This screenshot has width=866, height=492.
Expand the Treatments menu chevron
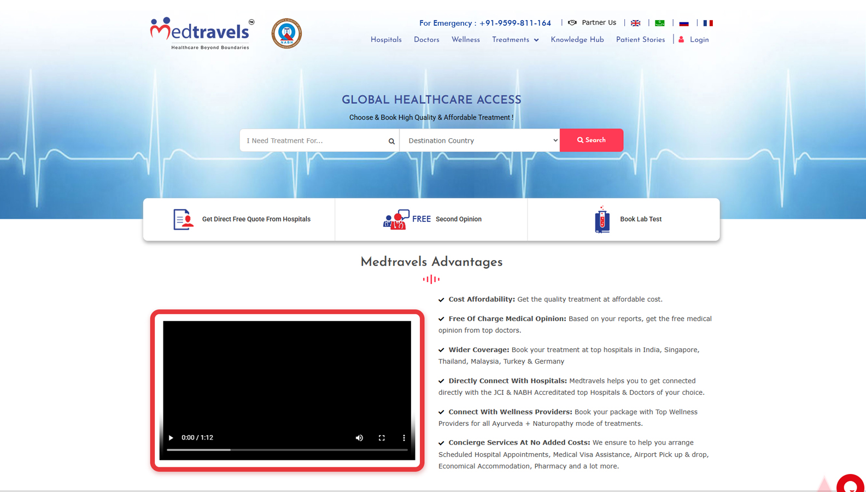(x=536, y=40)
